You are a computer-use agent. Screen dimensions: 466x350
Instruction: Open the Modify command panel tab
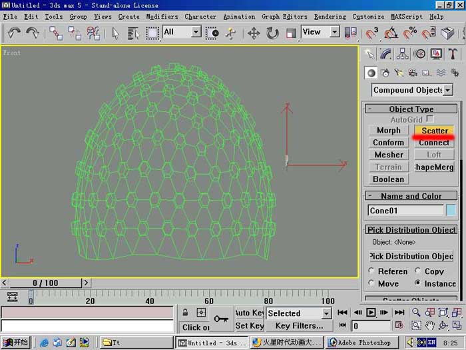click(x=385, y=54)
